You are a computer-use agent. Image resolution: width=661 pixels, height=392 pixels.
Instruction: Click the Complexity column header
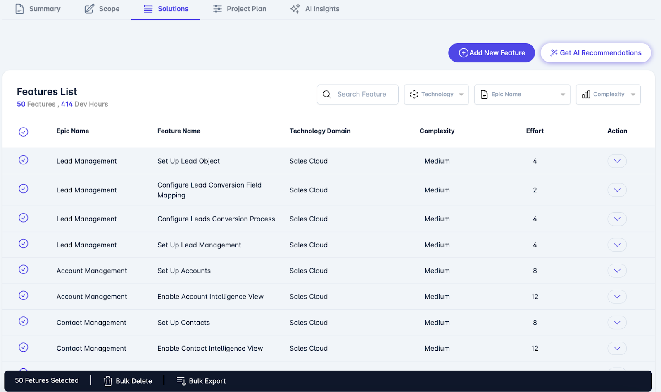(x=437, y=131)
